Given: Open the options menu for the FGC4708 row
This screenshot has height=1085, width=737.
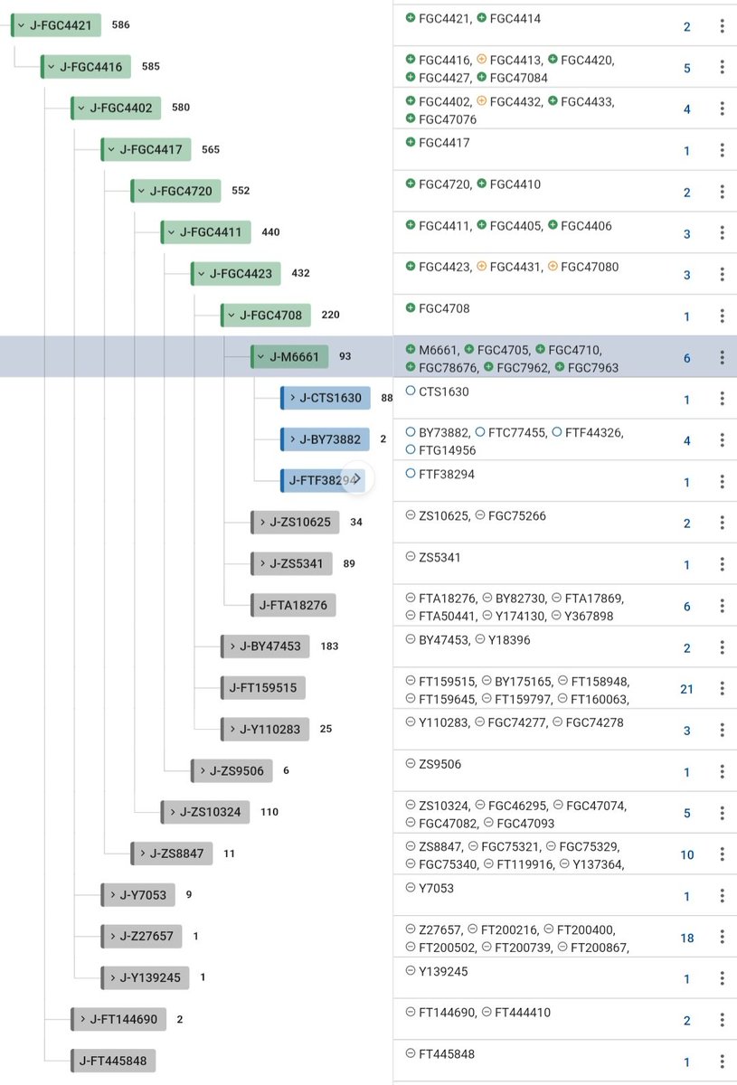Looking at the screenshot, I should pos(722,316).
